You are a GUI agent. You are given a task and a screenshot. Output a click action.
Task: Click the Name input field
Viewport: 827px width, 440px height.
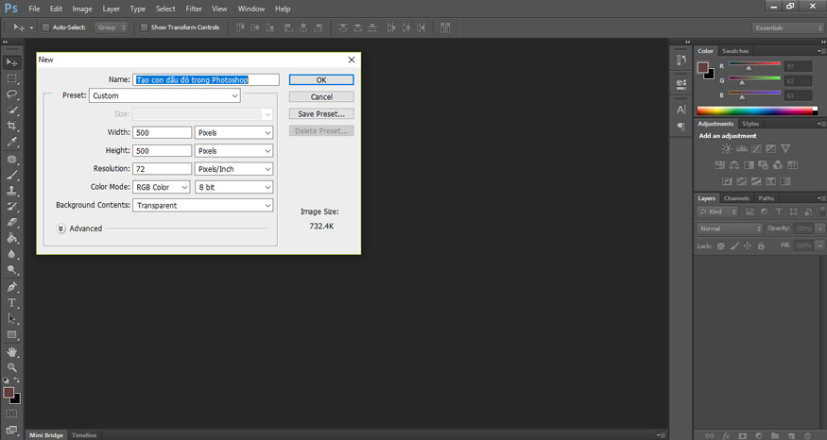(x=206, y=80)
